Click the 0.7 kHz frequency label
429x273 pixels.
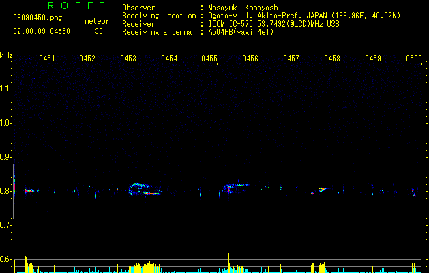pos(5,225)
